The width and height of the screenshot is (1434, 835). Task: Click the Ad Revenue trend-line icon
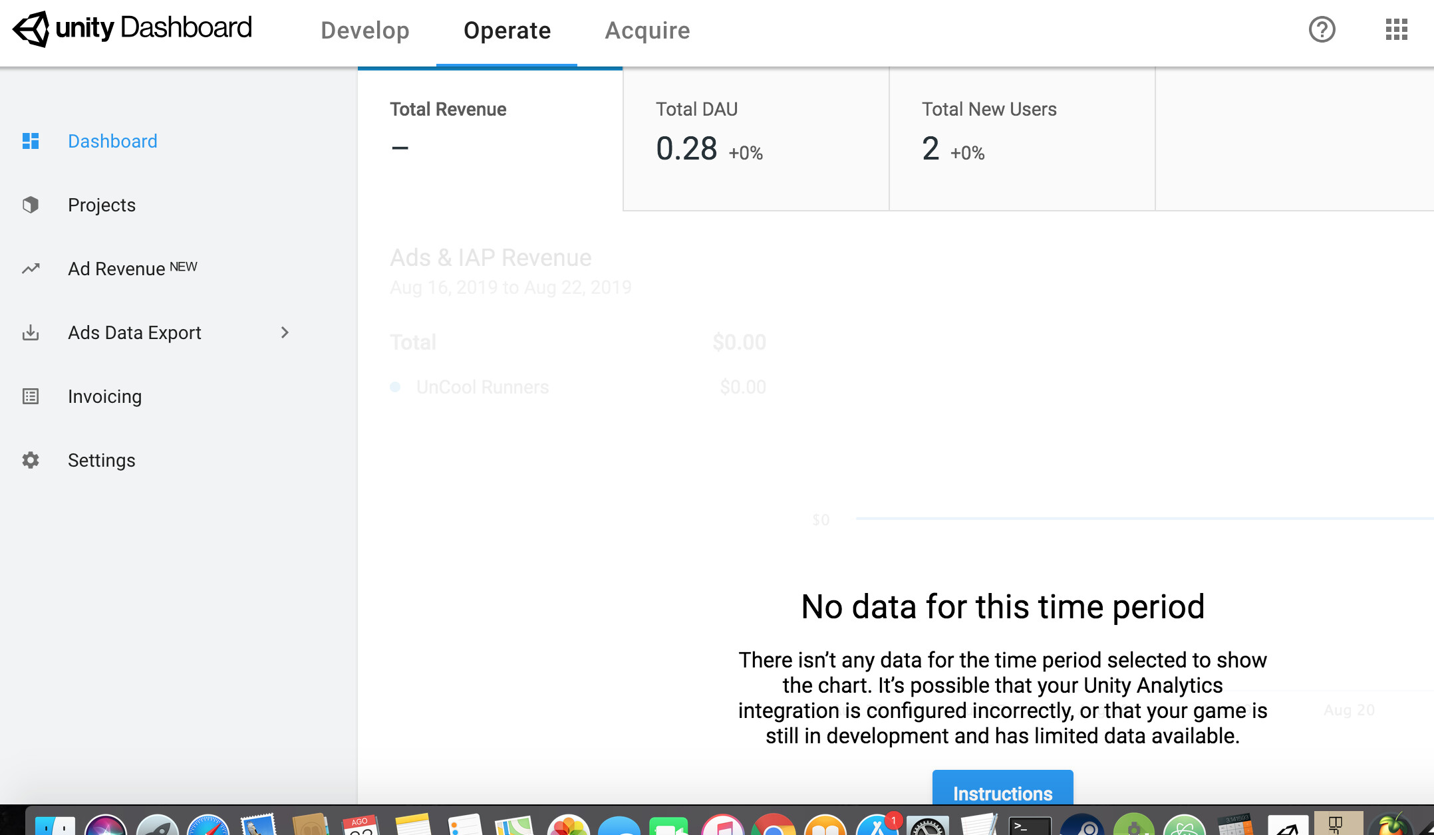[30, 269]
